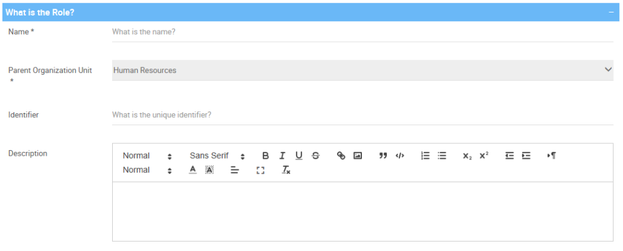Toggle bold formatting in description editor

pos(265,156)
